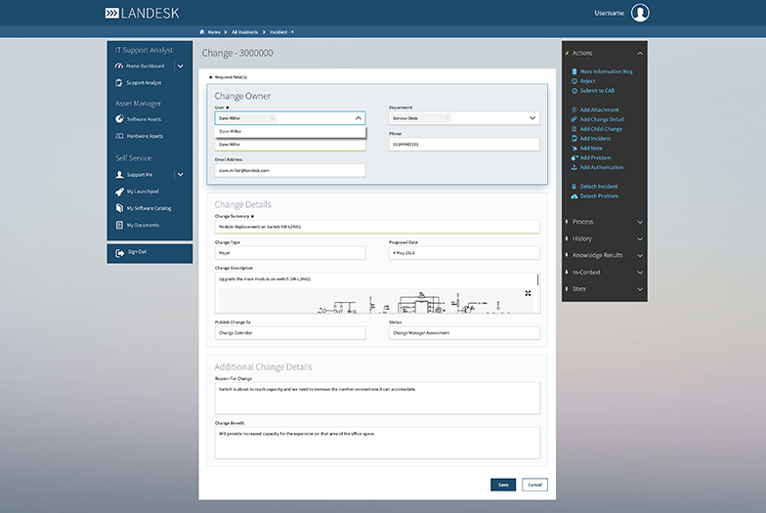Open the Department dropdown
Screen dimensions: 766x513
(532, 117)
